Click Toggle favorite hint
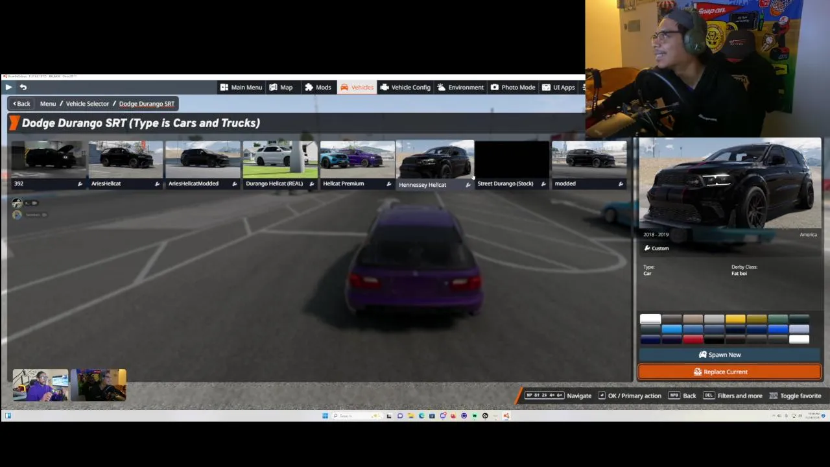This screenshot has height=467, width=830. tap(795, 396)
